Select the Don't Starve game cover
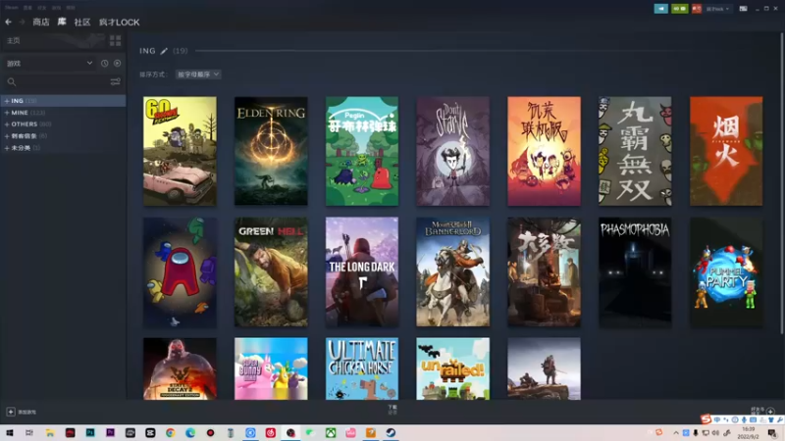The height and width of the screenshot is (441, 785). 453,151
